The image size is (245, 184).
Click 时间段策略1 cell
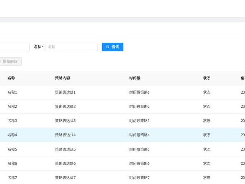139,92
